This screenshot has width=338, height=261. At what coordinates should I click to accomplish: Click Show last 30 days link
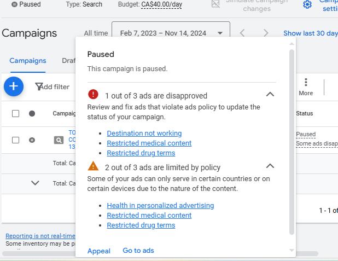[x=311, y=33]
